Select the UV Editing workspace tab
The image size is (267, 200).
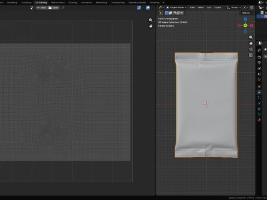coord(41,3)
